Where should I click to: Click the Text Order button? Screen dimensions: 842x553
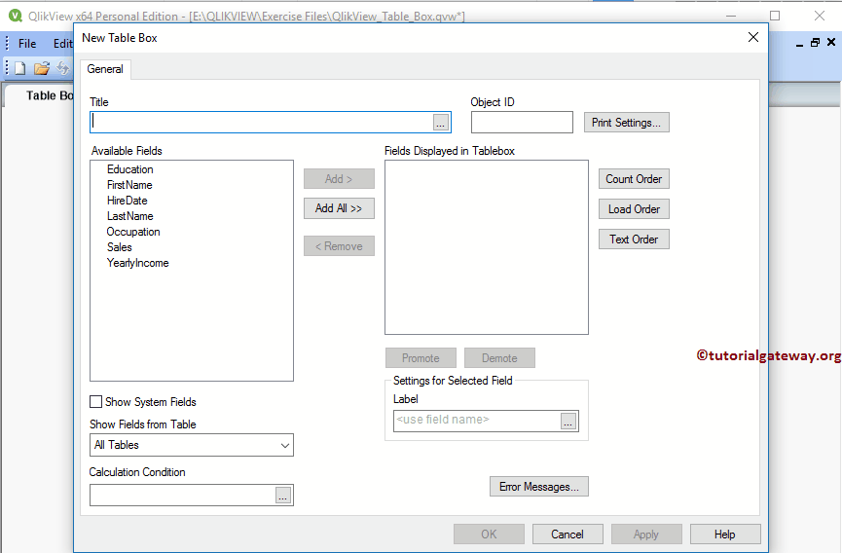tap(634, 239)
